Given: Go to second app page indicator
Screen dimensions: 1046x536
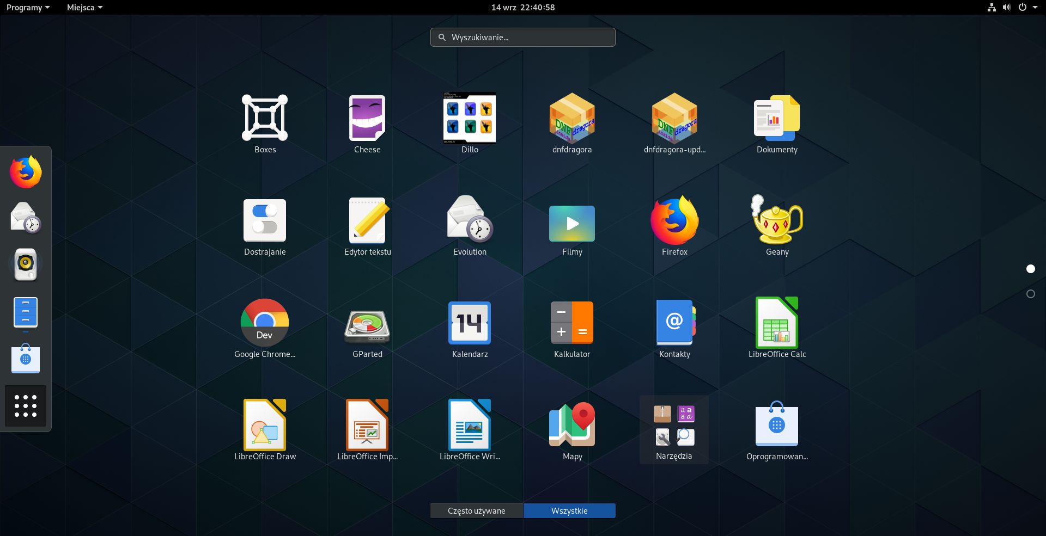Looking at the screenshot, I should click(x=1031, y=294).
